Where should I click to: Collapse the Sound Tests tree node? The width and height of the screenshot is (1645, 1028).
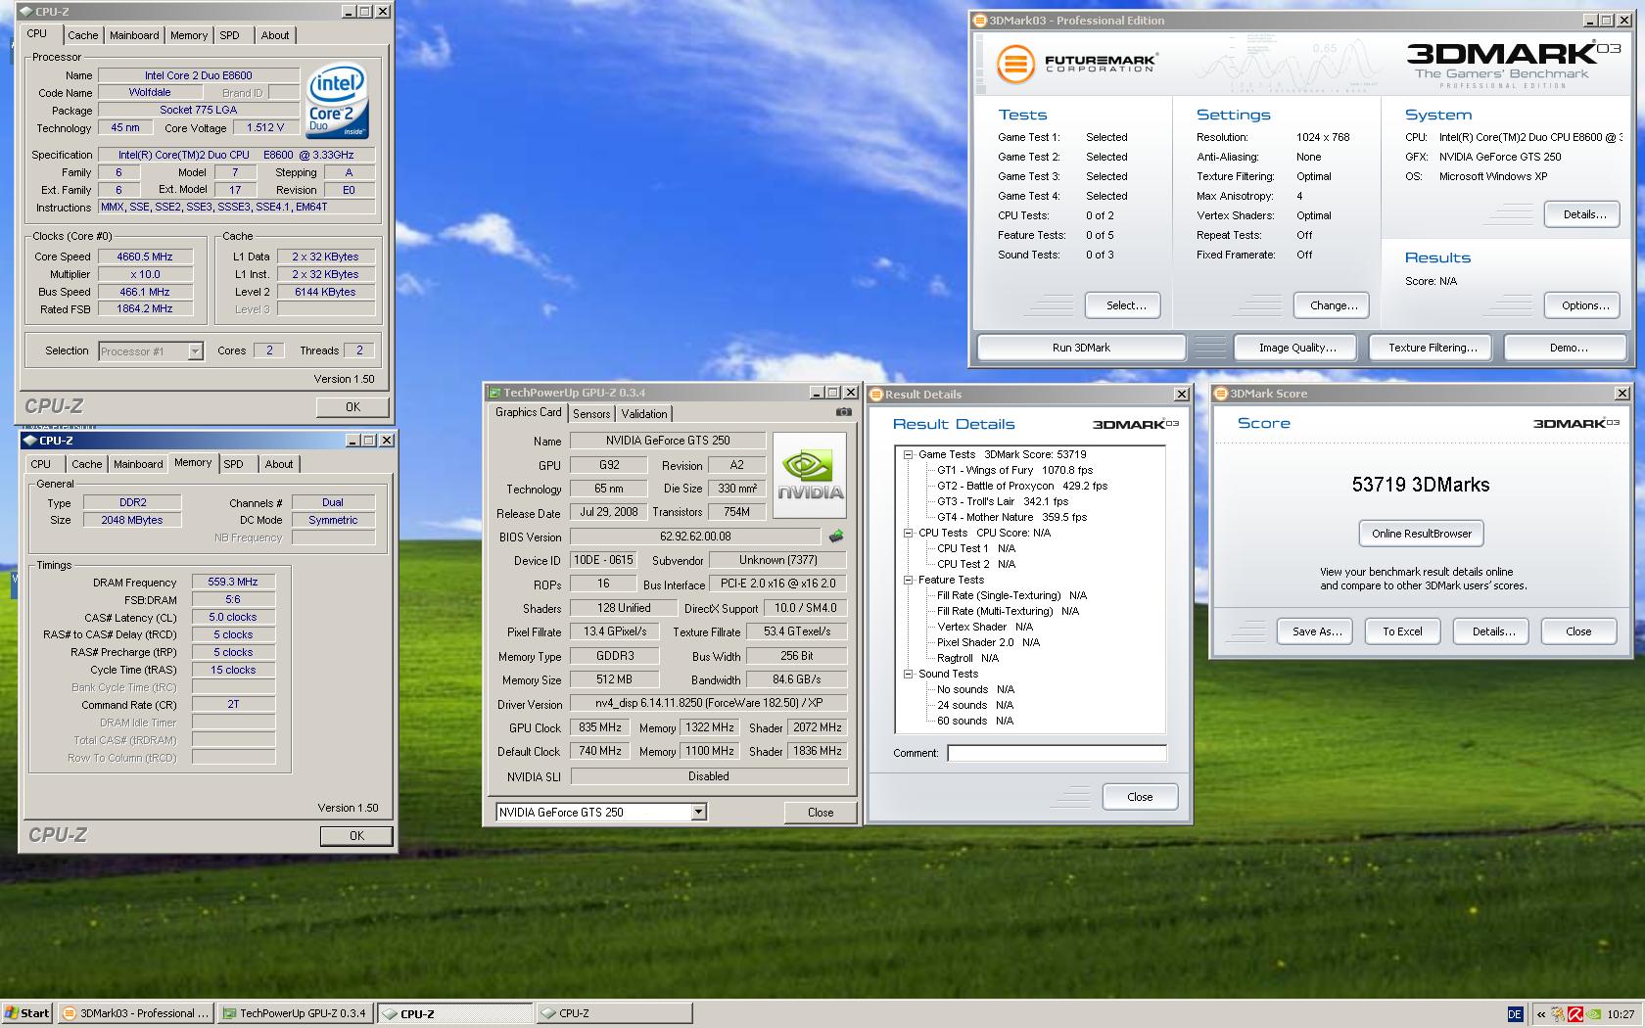[x=908, y=674]
